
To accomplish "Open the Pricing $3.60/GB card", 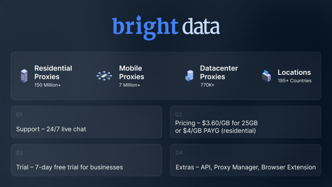I will tap(245, 122).
